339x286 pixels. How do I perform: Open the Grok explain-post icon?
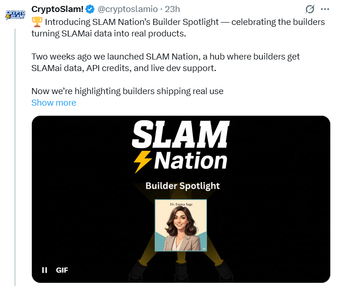tap(310, 10)
